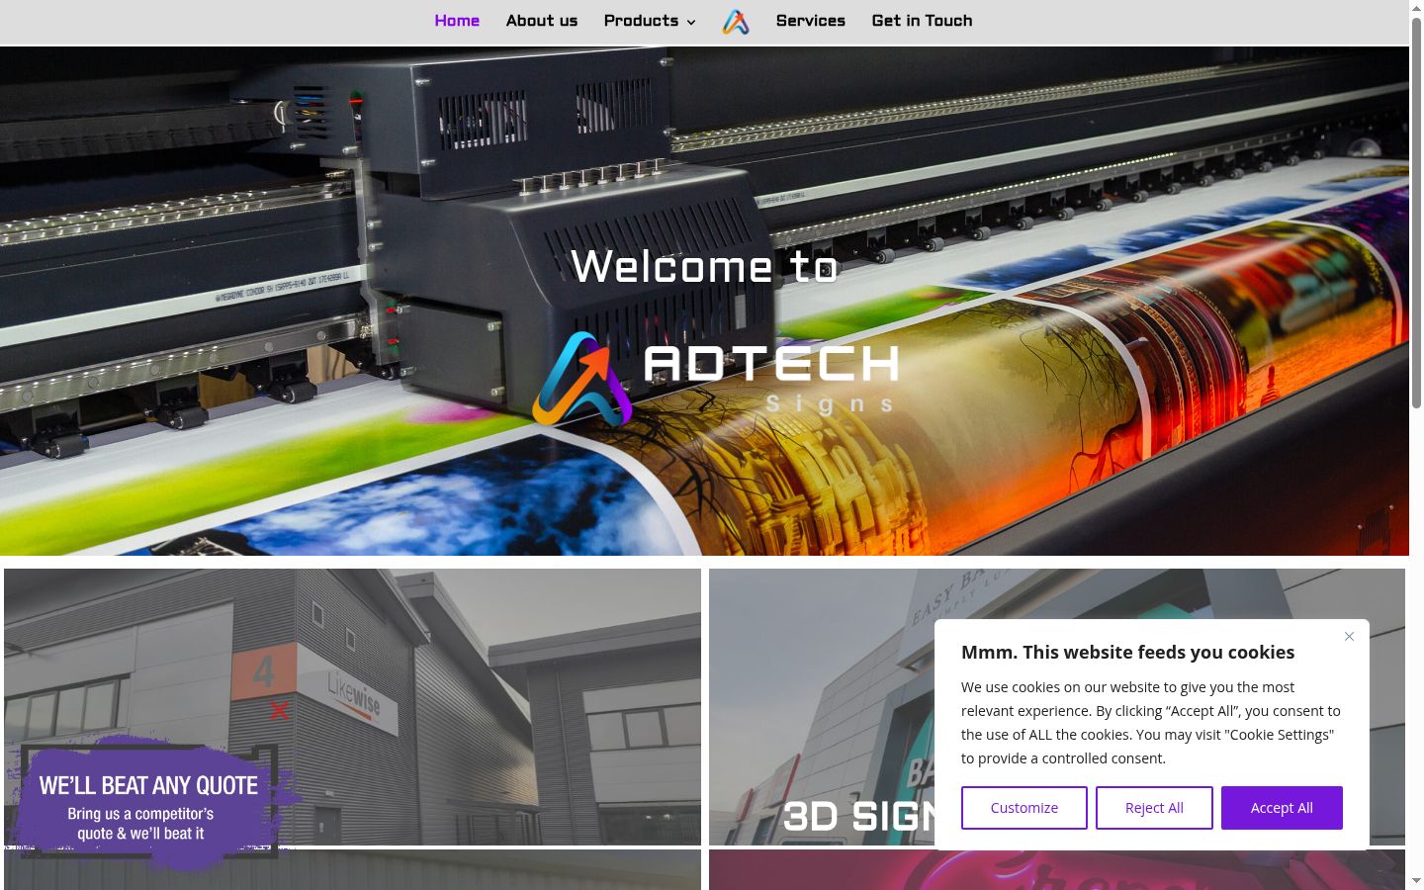1424x890 pixels.
Task: Click the large Adtech Signs hero logo
Action: click(715, 379)
